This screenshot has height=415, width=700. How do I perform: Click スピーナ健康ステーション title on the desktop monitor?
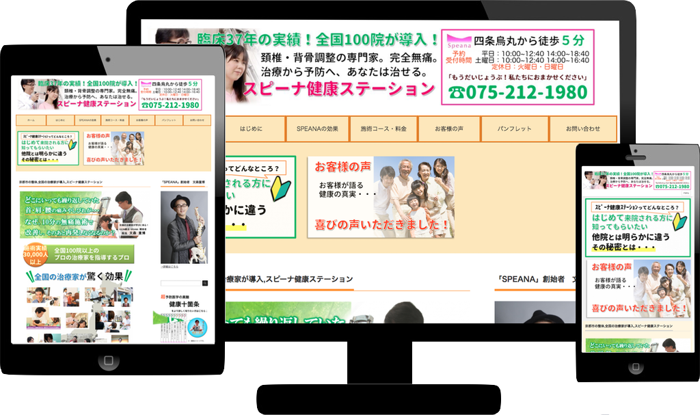click(x=339, y=88)
